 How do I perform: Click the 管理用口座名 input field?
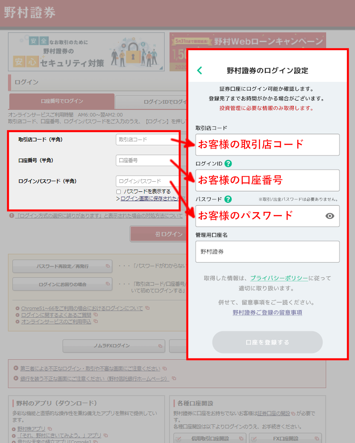click(x=267, y=252)
